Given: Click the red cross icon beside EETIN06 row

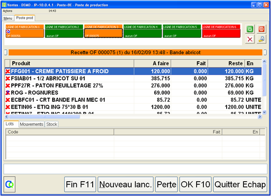Looking at the screenshot, I should tap(7, 107).
